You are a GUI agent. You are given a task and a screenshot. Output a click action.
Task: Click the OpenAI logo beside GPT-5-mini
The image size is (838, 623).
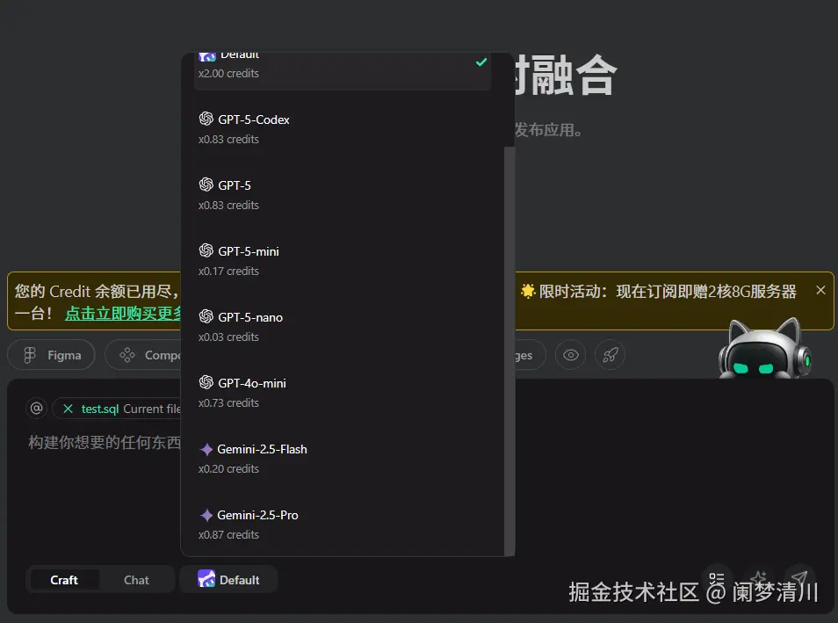tap(206, 250)
